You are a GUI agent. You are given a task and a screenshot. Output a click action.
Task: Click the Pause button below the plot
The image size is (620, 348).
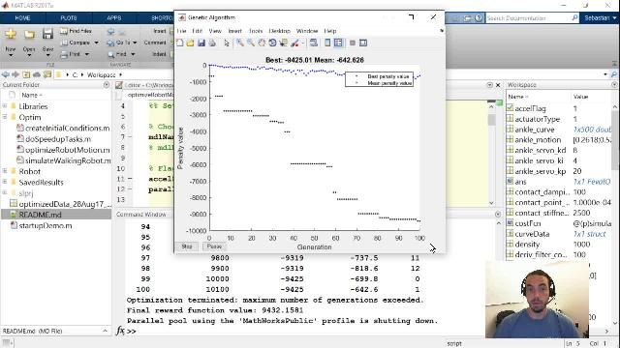[x=214, y=246]
